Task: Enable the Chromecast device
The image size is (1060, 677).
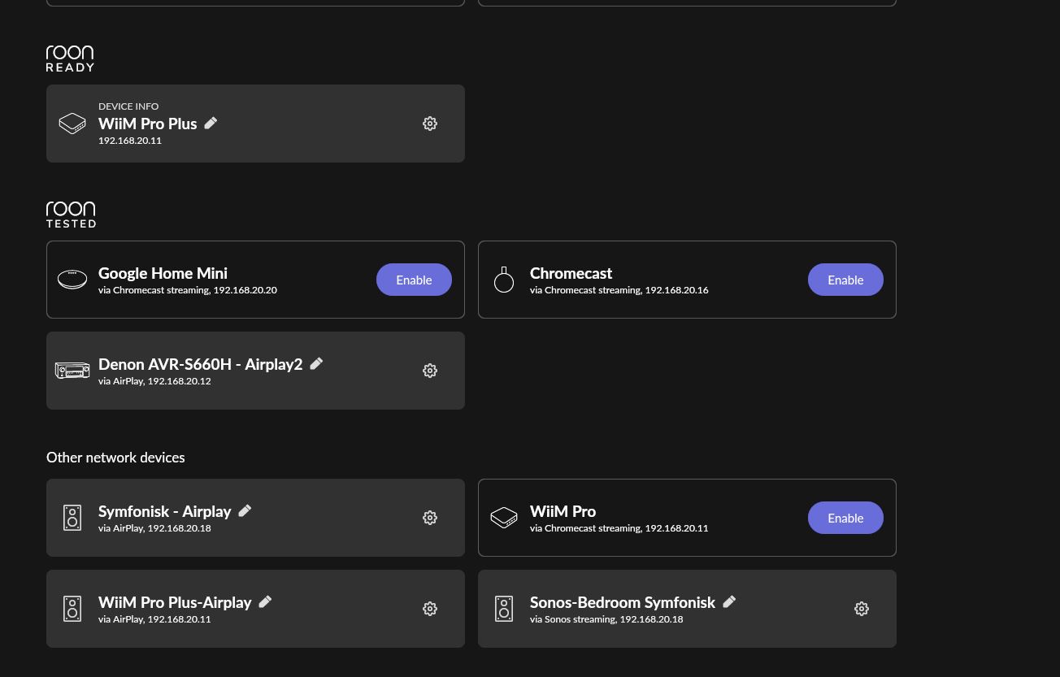Action: tap(845, 280)
